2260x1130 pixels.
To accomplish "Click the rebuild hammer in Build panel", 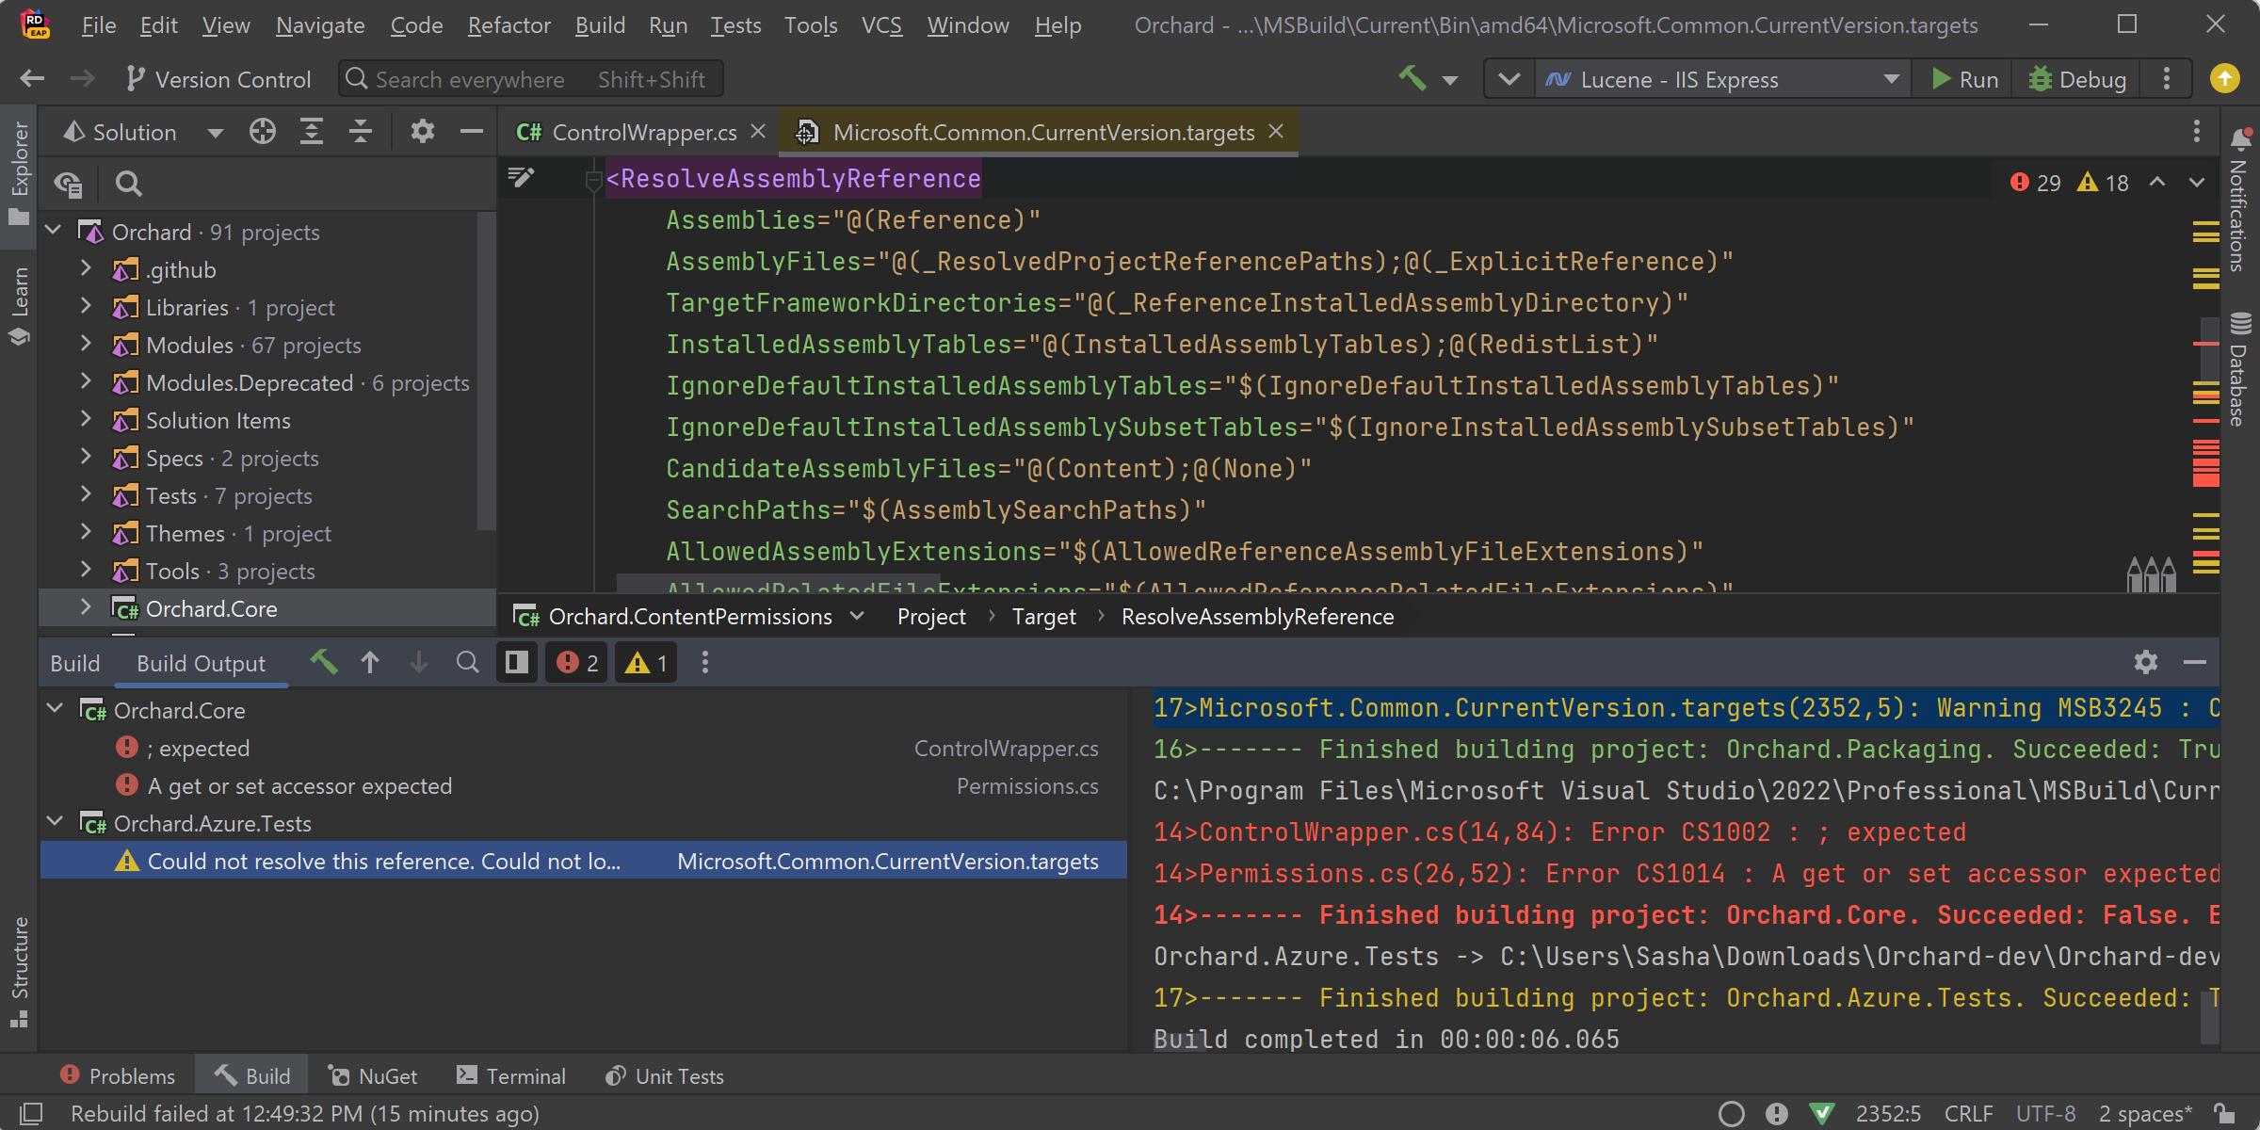I will point(323,663).
